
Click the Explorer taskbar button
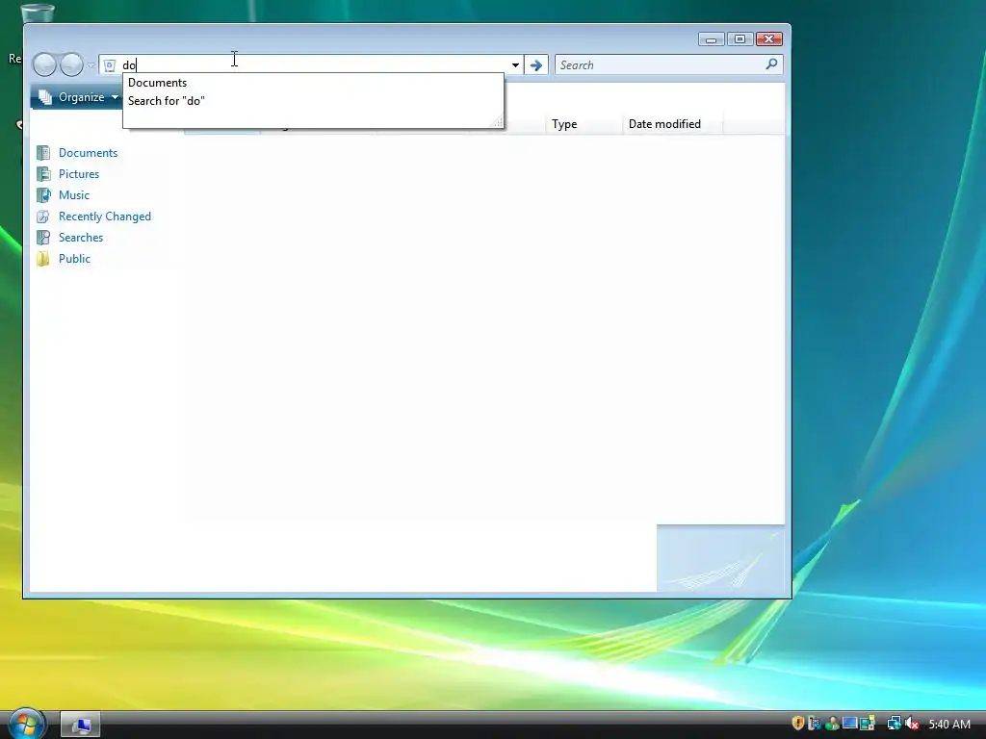[81, 725]
